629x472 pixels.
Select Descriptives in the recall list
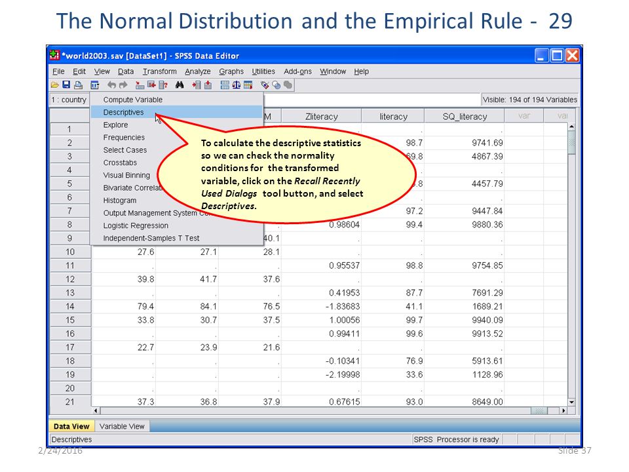point(177,112)
